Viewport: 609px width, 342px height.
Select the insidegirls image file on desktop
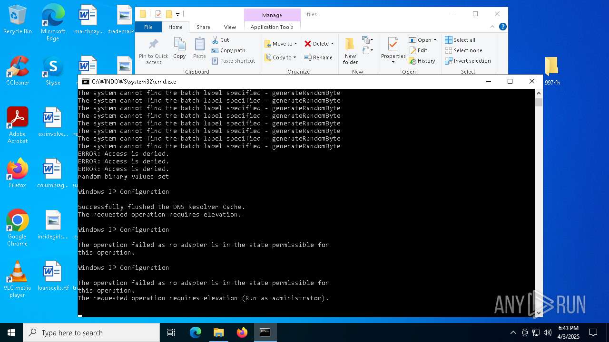[x=53, y=225]
